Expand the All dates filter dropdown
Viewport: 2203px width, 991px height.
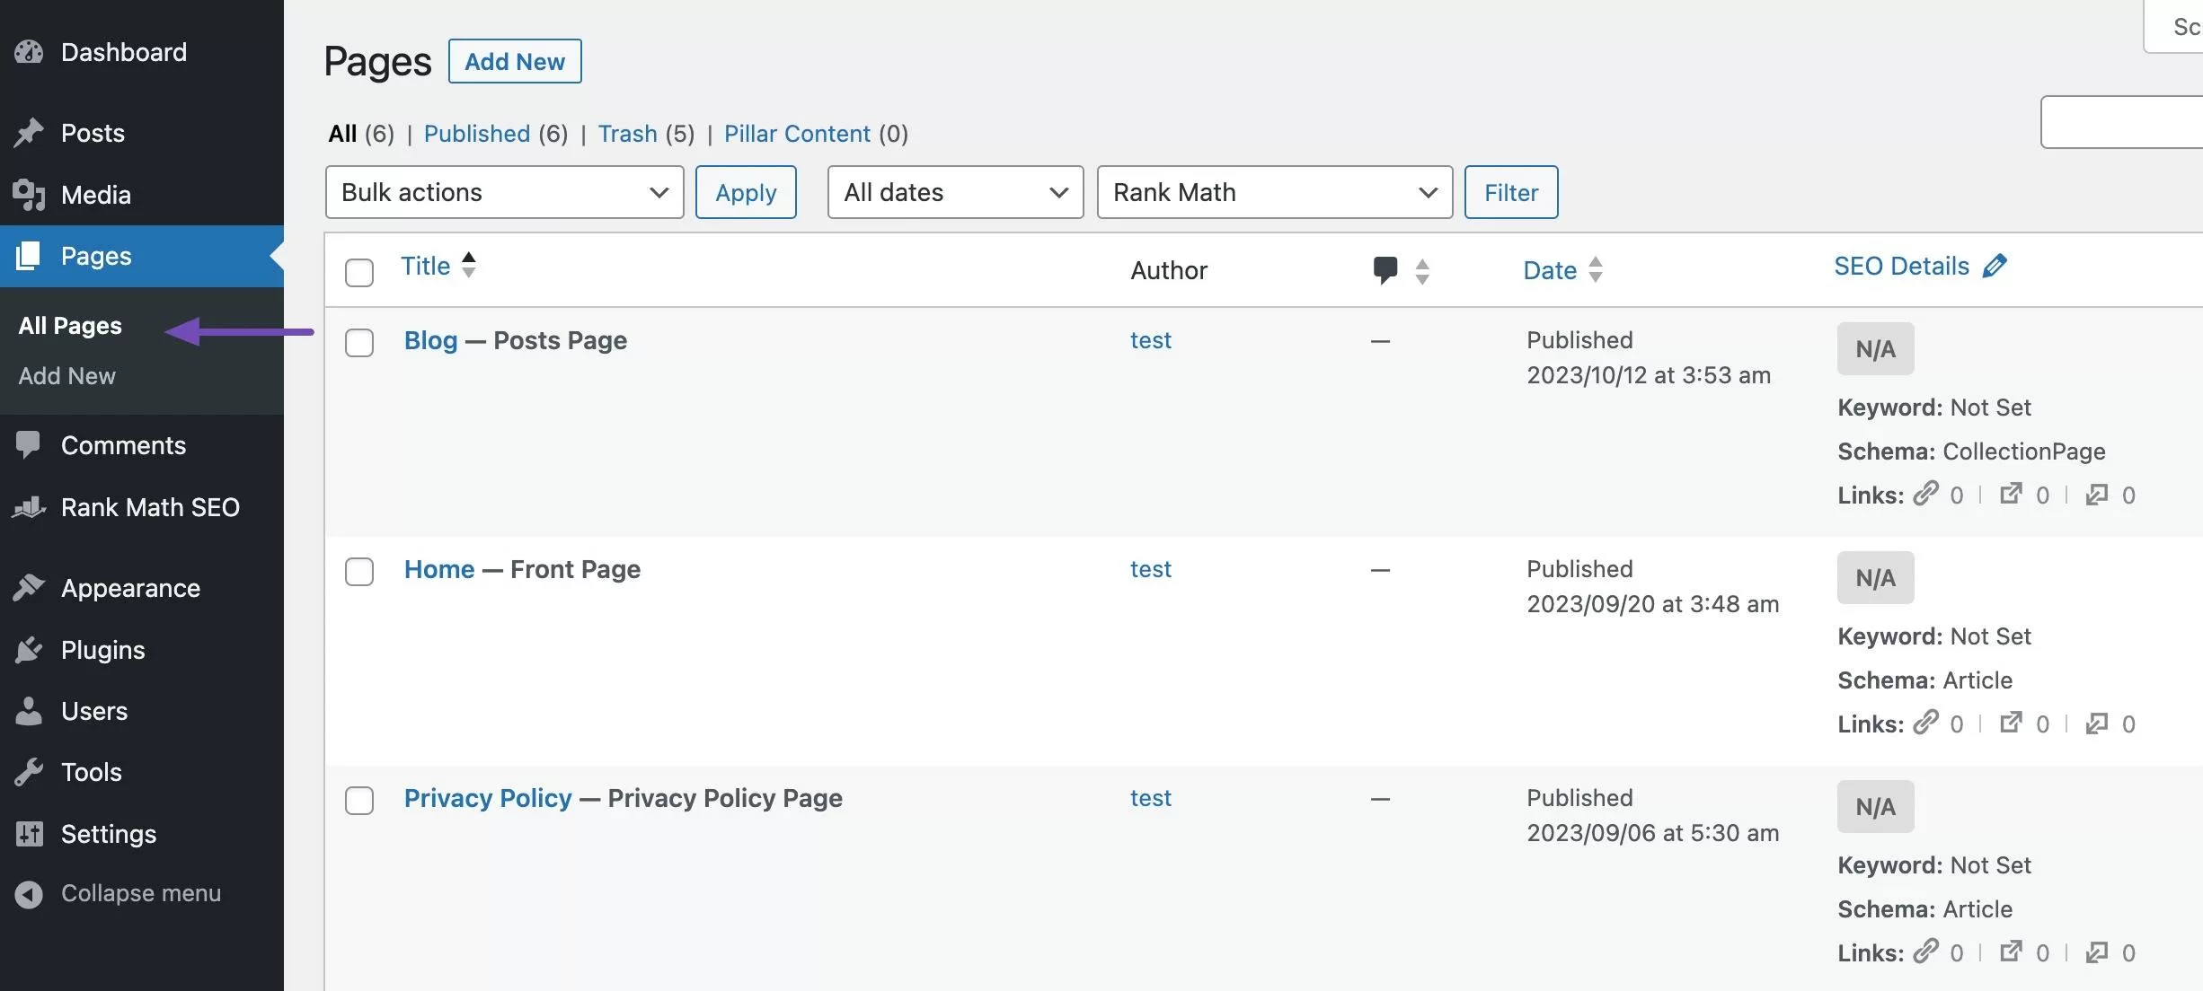click(x=954, y=191)
